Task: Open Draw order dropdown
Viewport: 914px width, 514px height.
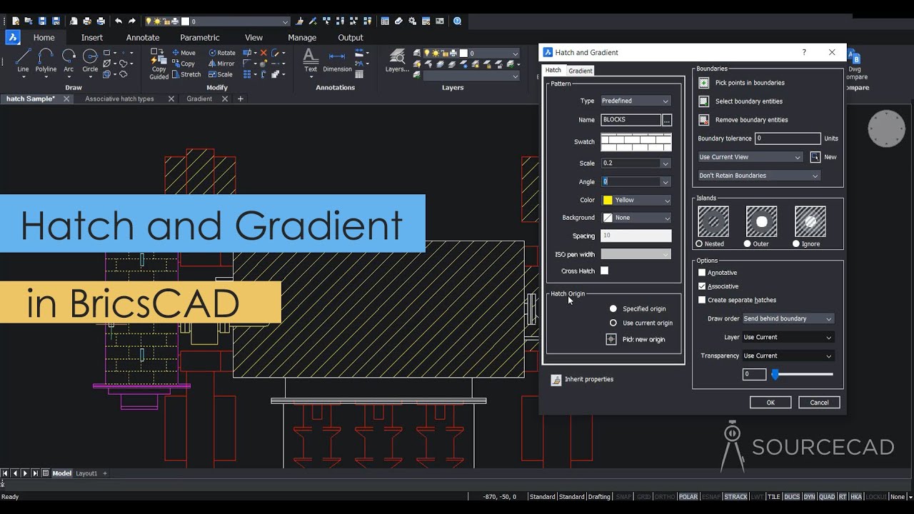Action: pos(788,318)
